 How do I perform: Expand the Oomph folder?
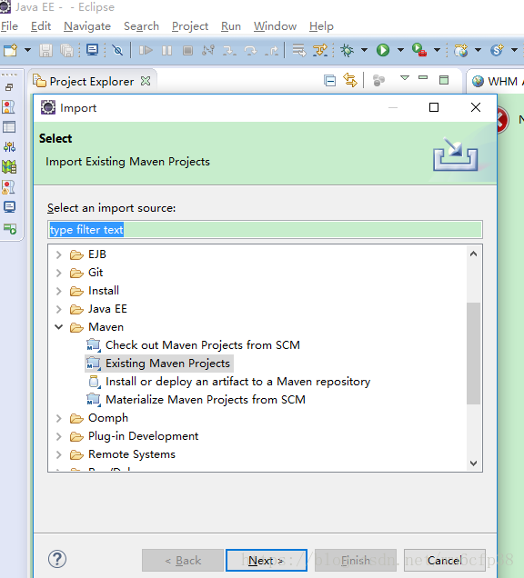(58, 418)
